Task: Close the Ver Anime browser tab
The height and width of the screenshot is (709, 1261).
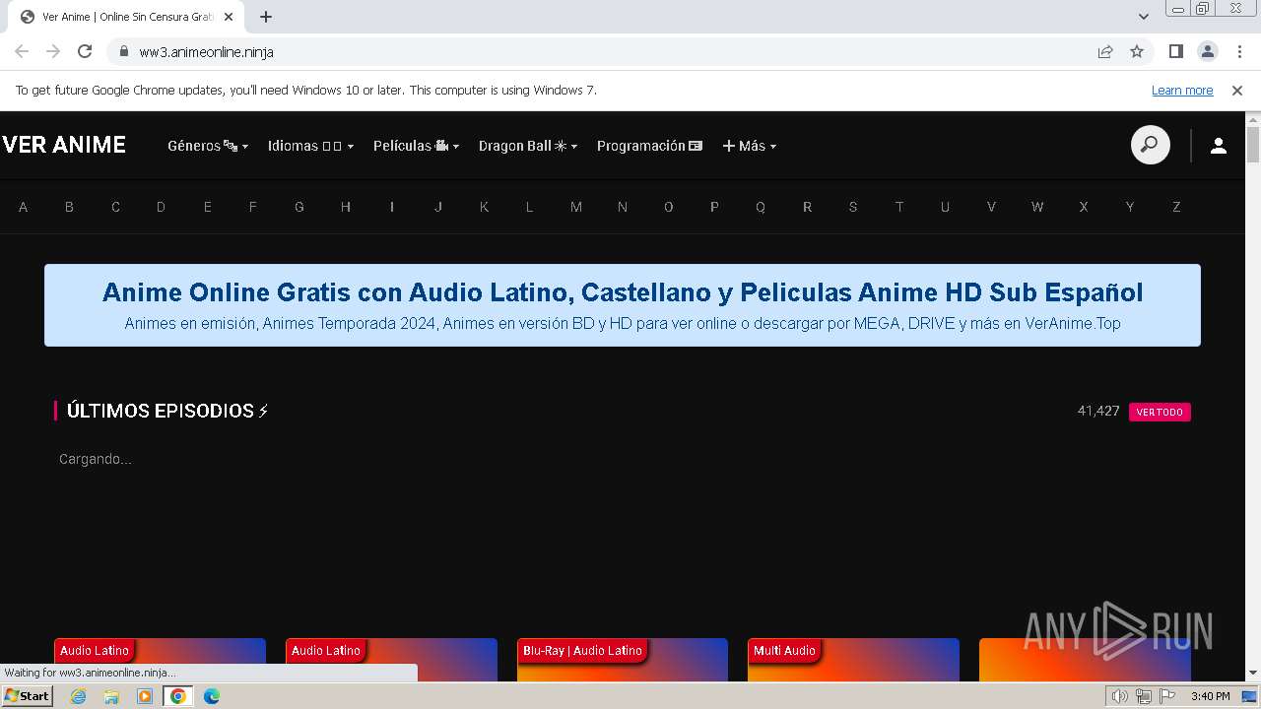Action: pos(229,17)
